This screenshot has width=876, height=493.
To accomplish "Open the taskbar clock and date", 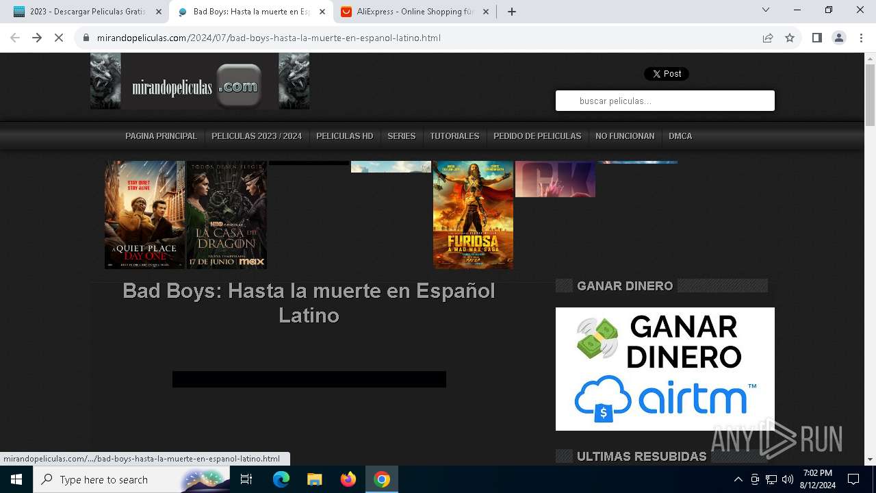I will [x=816, y=479].
